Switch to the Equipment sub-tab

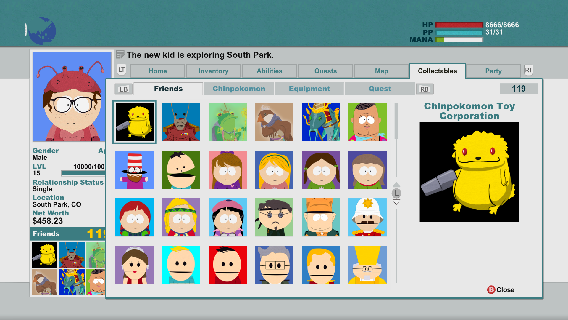click(x=309, y=89)
